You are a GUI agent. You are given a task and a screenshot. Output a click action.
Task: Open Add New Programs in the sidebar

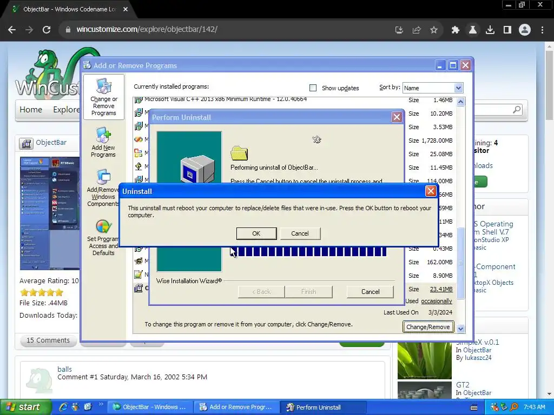click(x=103, y=143)
